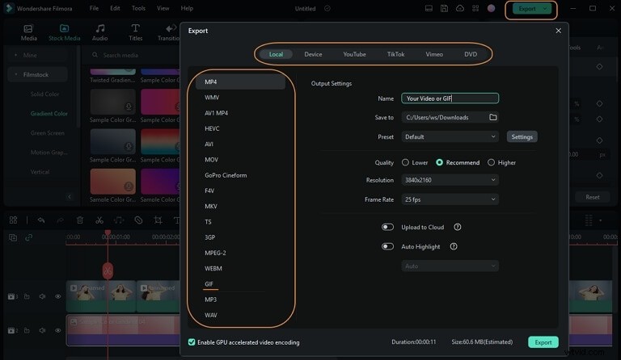
Task: Browse the Save to folder icon
Action: [492, 117]
